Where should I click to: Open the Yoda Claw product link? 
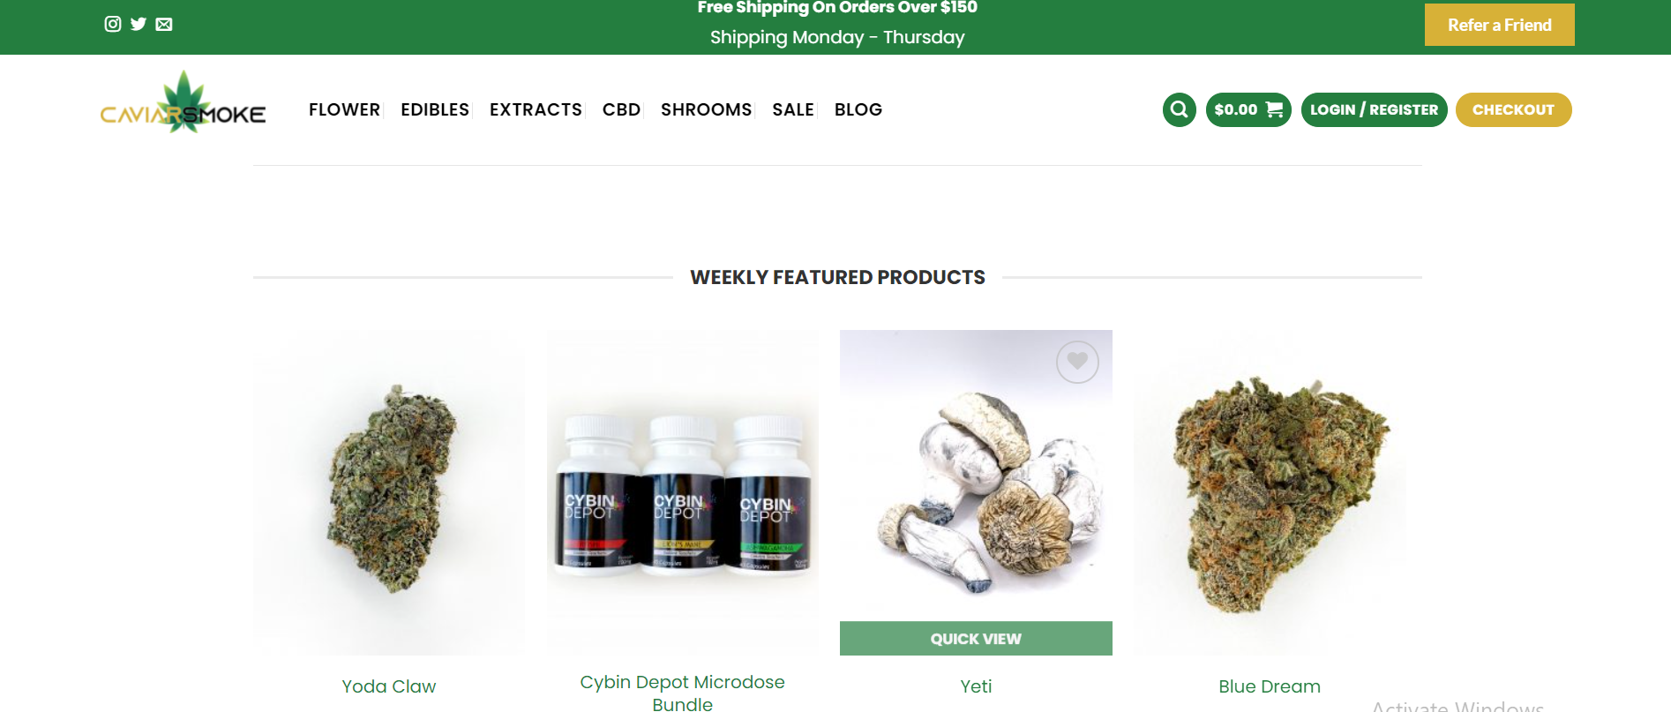389,686
